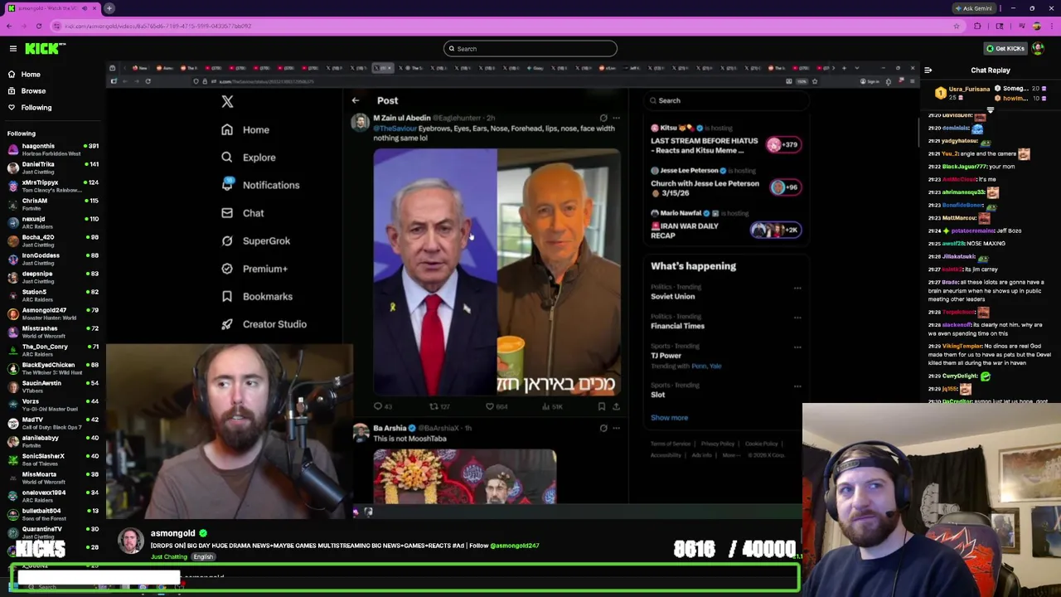Viewport: 1061px width, 597px height.
Task: Click the X logo in video
Action: 227,101
